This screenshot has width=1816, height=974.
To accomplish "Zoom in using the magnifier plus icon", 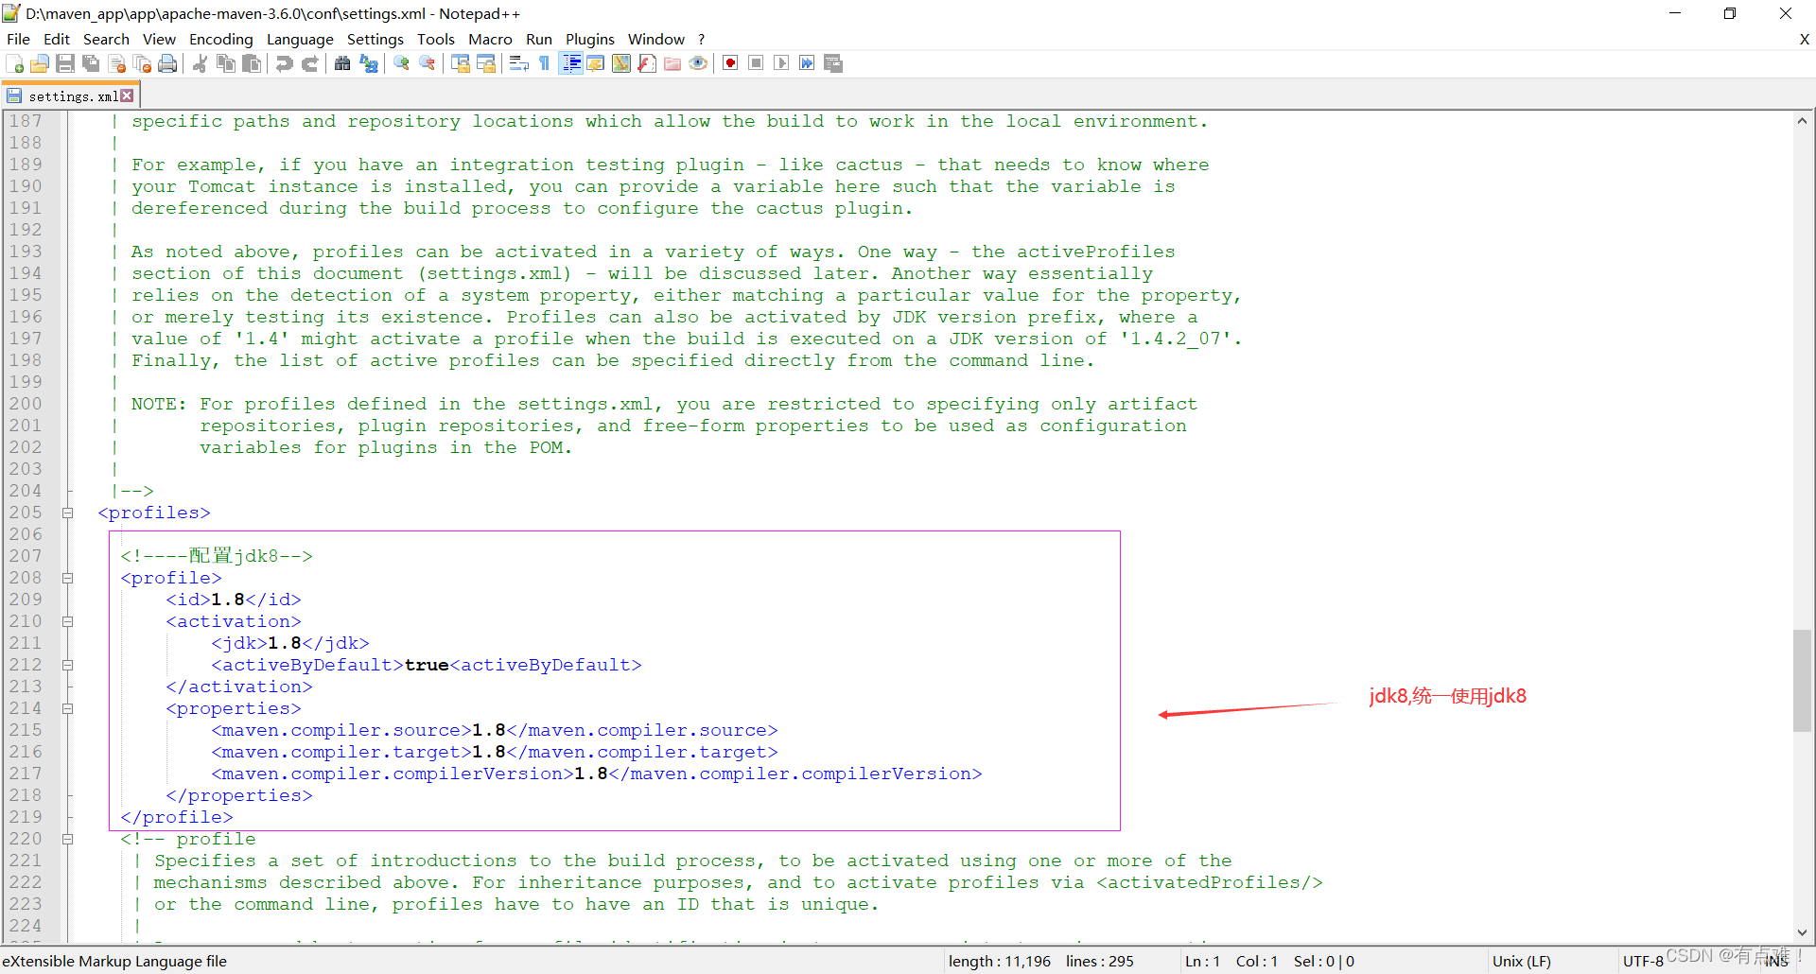I will point(401,63).
